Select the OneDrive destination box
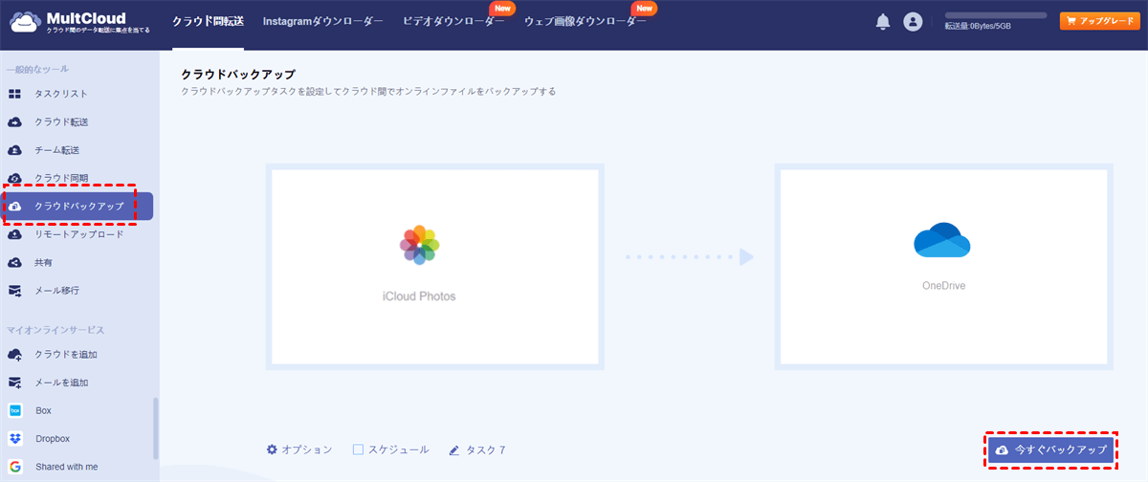Image resolution: width=1148 pixels, height=482 pixels. pos(944,267)
